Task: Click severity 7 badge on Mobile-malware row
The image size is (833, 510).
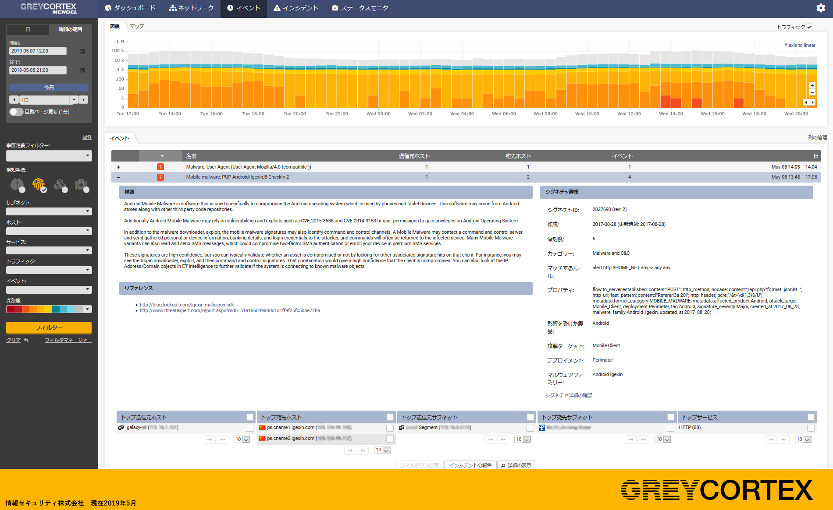Action: 160,177
